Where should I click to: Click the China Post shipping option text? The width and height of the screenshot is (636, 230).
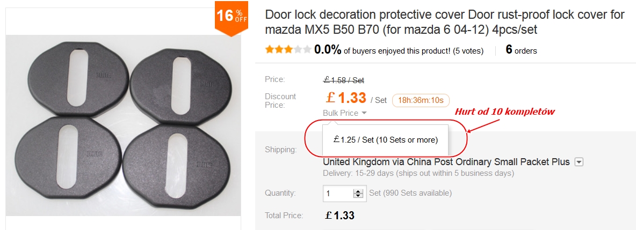[446, 162]
